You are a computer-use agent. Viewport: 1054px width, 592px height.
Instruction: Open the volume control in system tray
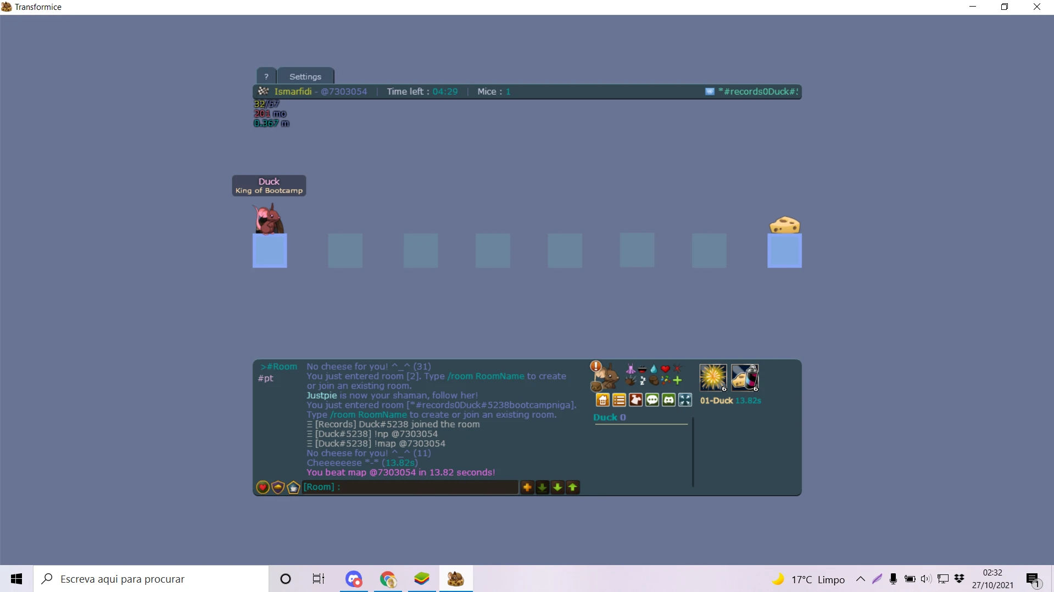tap(926, 579)
